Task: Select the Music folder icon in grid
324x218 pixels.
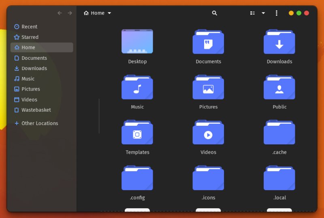Action: point(137,87)
